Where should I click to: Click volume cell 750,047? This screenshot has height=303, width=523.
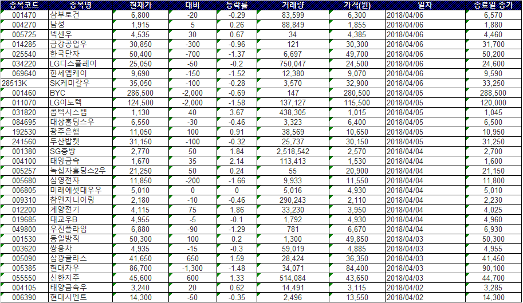pyautogui.click(x=293, y=64)
